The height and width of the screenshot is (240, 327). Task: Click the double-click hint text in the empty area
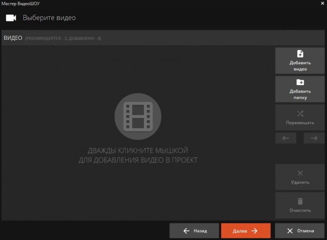click(138, 155)
